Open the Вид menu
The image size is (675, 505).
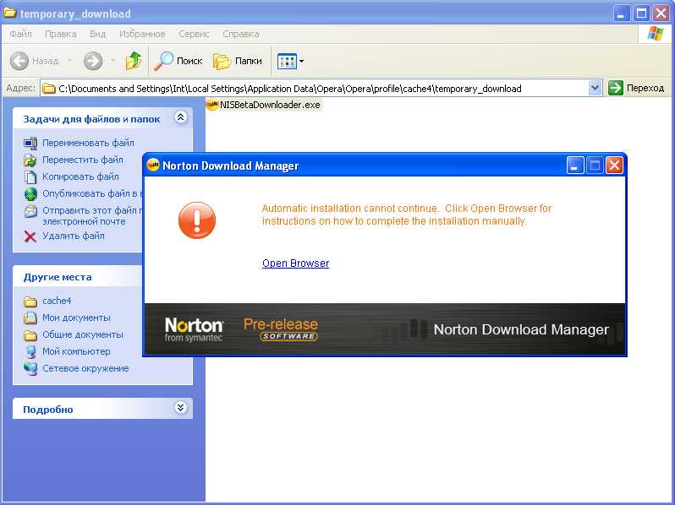point(98,34)
